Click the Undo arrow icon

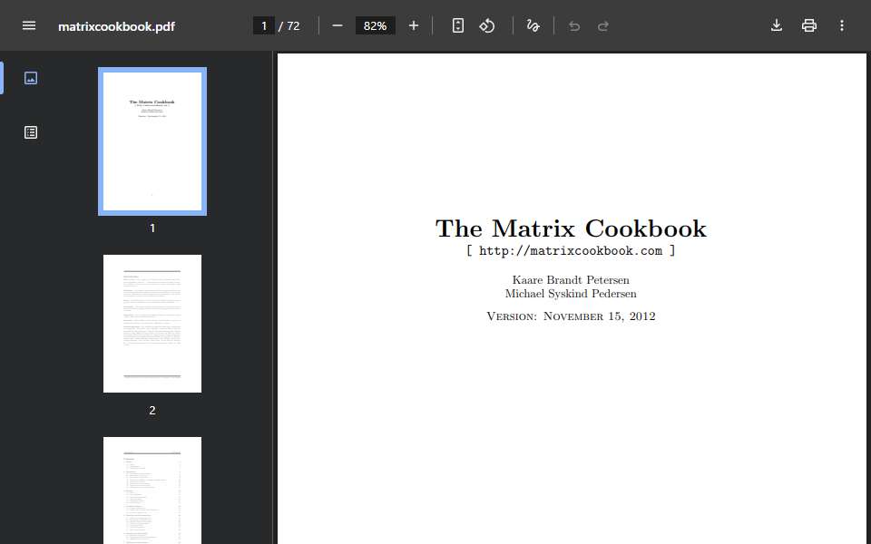[x=574, y=26]
